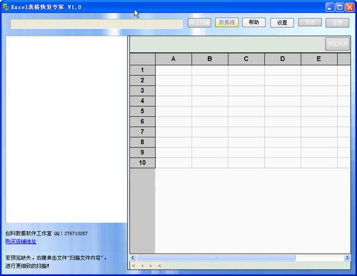Select cell D8 in the grid
This screenshot has height=276, width=357.
pyautogui.click(x=283, y=142)
